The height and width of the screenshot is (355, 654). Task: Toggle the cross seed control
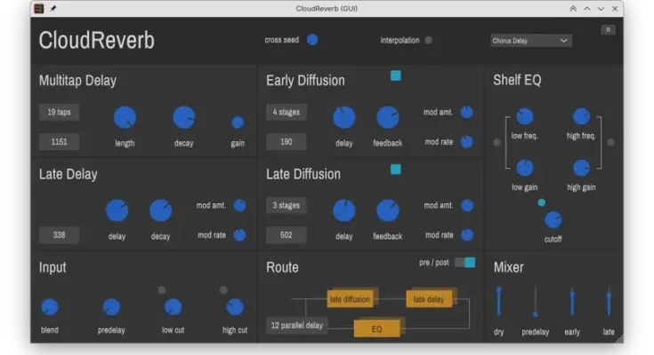point(312,40)
